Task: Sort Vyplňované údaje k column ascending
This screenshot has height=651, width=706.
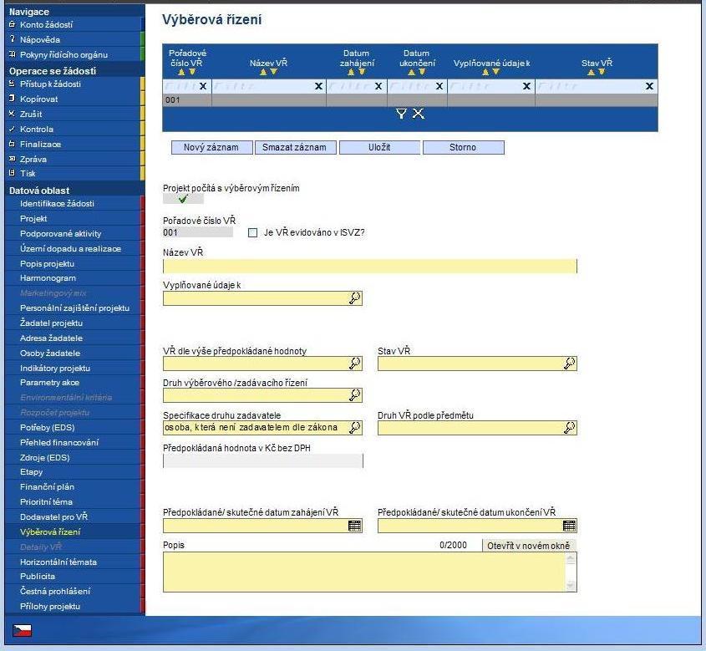Action: (x=485, y=72)
